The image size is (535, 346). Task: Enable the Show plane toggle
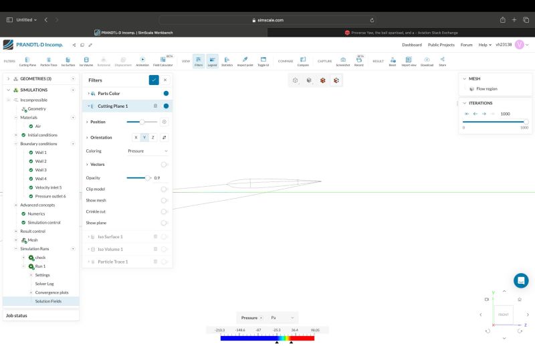(164, 223)
